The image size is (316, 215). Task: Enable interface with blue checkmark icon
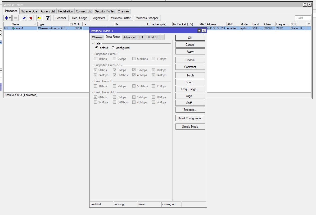click(24, 18)
